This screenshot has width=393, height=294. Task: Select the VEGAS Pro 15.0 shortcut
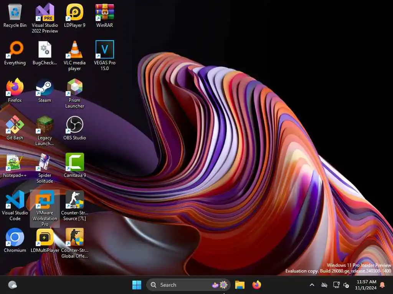[x=104, y=56]
